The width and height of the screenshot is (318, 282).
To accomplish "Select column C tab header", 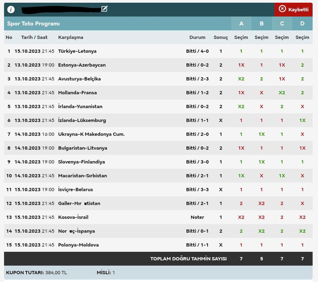I will [282, 24].
